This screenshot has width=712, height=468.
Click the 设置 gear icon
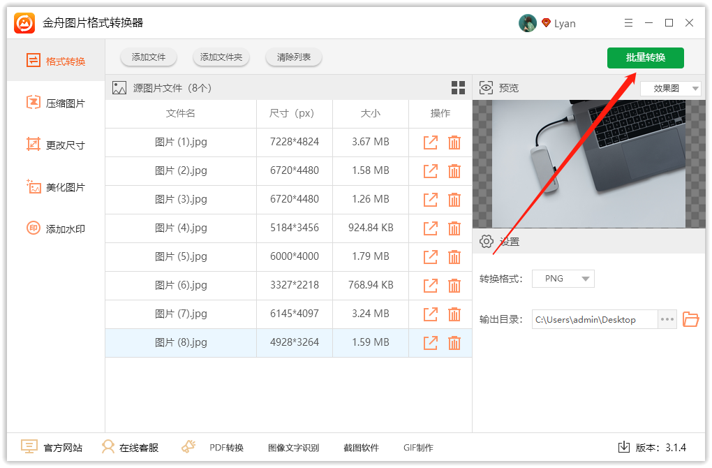(486, 241)
